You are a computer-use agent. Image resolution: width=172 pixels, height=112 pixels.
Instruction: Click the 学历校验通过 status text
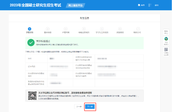43,41
